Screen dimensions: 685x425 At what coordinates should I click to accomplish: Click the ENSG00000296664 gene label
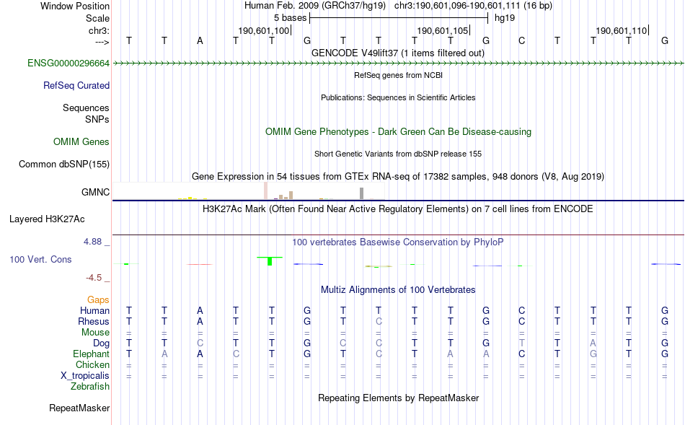click(x=68, y=63)
